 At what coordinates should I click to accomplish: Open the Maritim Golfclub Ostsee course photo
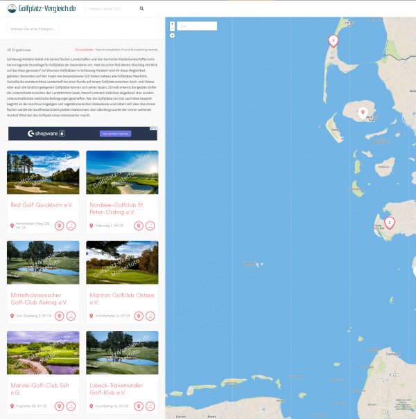coord(122,262)
